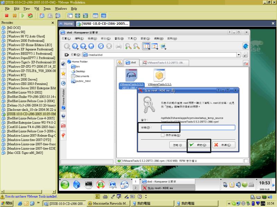The image size is (277, 207).
Task: Click Windows Start button
Action: pyautogui.click(x=7, y=203)
